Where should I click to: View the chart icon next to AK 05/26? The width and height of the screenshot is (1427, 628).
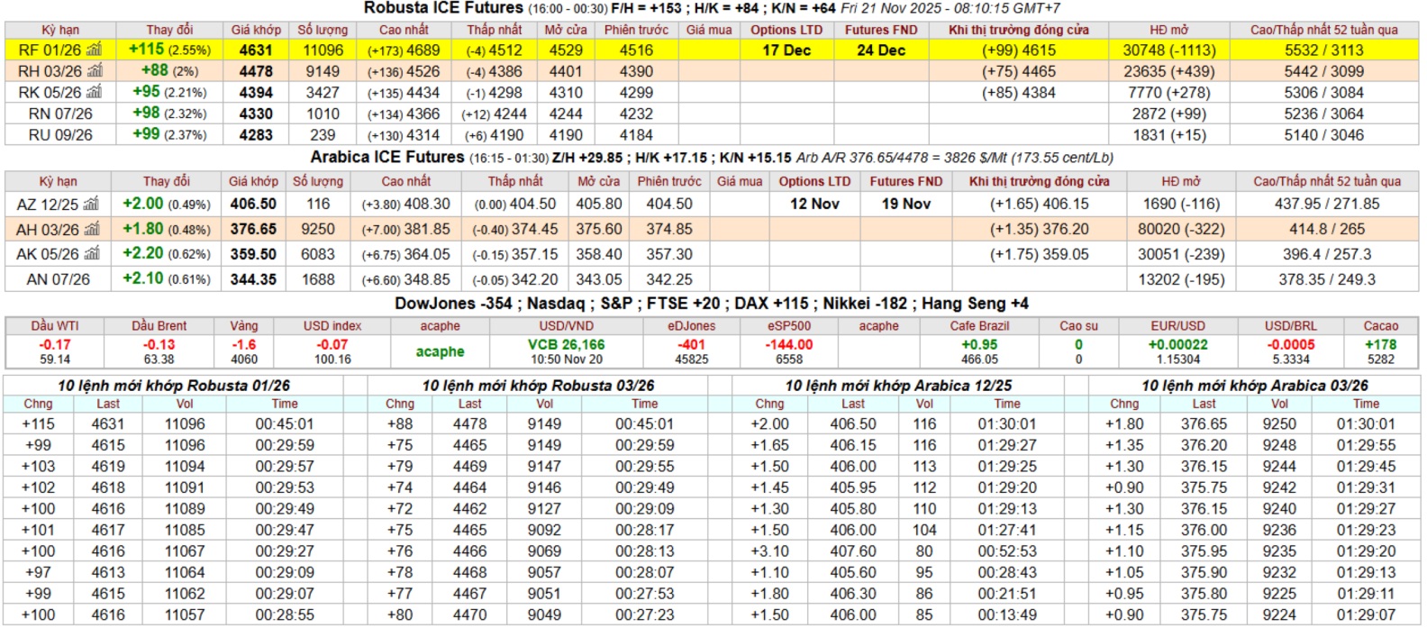pos(94,254)
